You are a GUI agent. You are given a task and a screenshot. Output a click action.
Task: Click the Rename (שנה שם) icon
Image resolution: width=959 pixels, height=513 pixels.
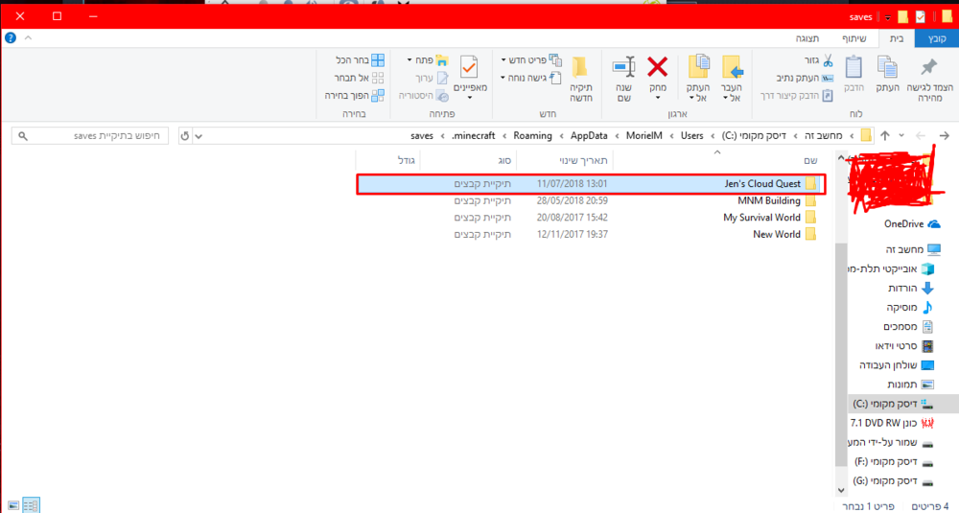tap(624, 67)
